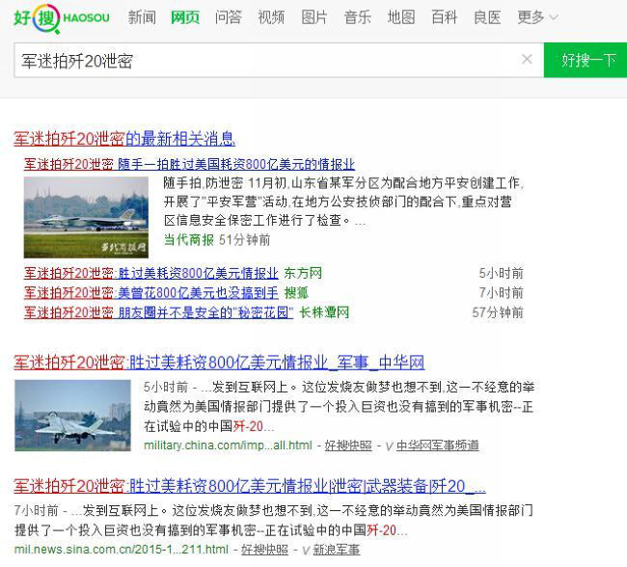Open the 地图 maps tab

tap(401, 17)
